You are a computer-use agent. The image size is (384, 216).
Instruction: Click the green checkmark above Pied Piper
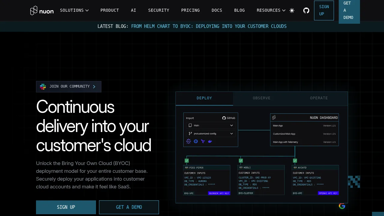[x=187, y=161]
